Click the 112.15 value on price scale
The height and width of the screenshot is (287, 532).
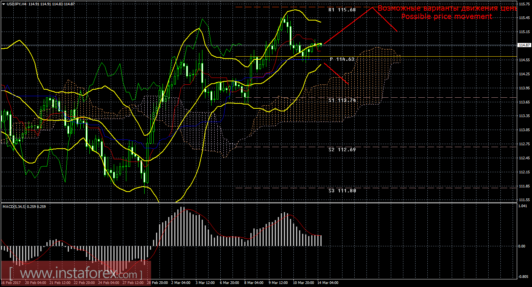coord(524,172)
